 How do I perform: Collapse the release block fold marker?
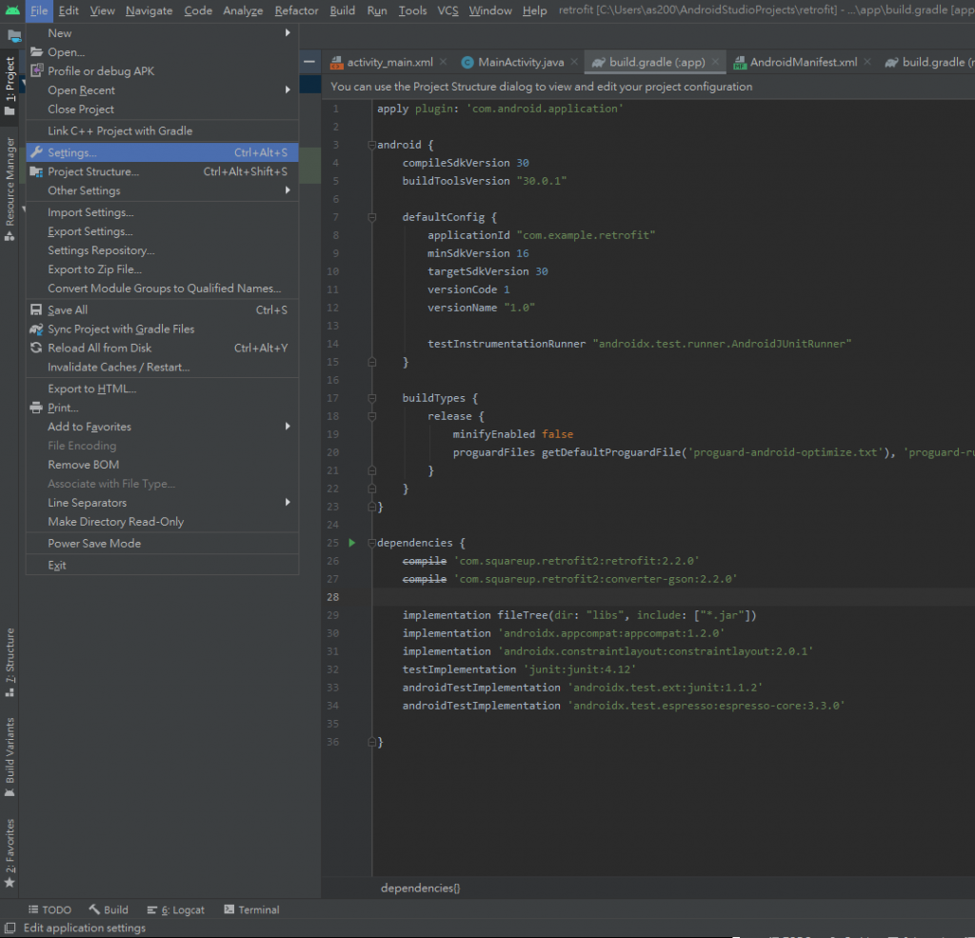372,415
